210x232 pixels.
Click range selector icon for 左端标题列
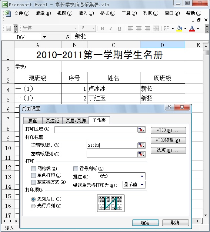[141, 154]
